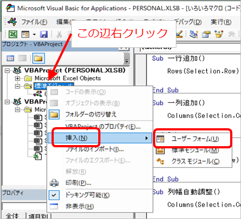Open the Object Browser toolbar icon
This screenshot has width=241, height=219.
pyautogui.click(x=219, y=34)
